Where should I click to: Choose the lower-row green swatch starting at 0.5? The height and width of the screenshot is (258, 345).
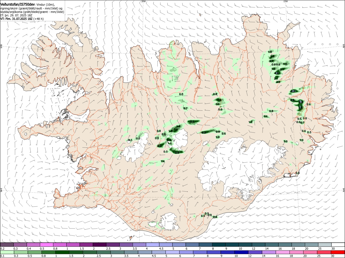pos(35,252)
